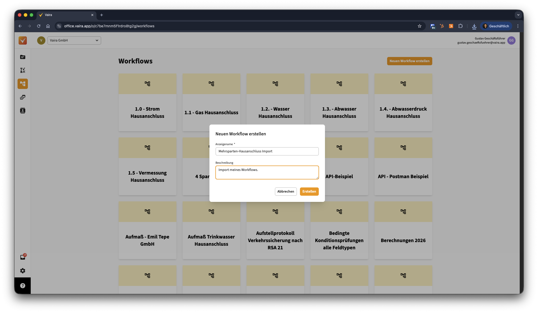Click the Vaira logo icon
Viewport: 538px width, 313px height.
[23, 40]
